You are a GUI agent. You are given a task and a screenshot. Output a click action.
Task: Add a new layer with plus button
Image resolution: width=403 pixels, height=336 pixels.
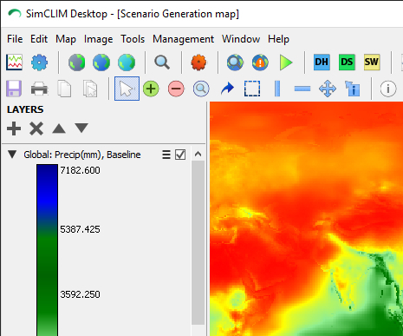point(14,128)
